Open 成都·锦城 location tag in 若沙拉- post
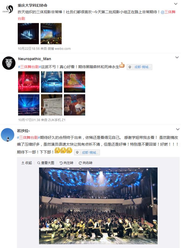The width and height of the screenshot is (181, 248). click(87, 152)
